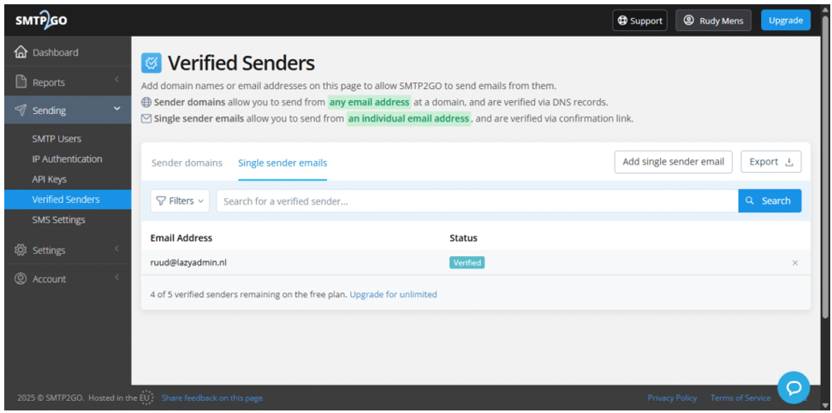This screenshot has height=413, width=832.
Task: Click the SMTP2GO logo
Action: pos(41,21)
